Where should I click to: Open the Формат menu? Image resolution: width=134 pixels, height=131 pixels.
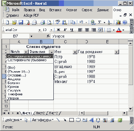pos(71,10)
